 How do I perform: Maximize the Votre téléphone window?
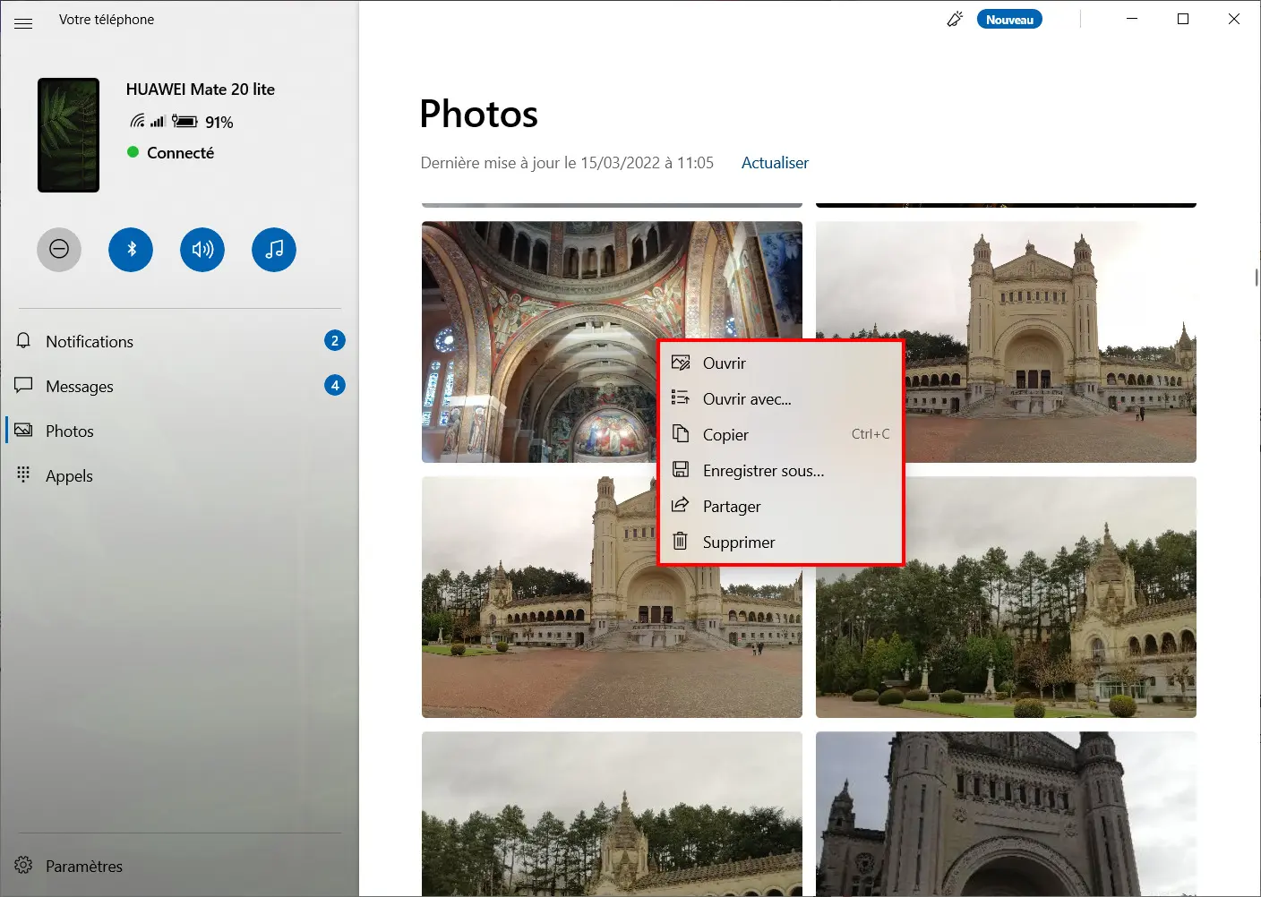click(x=1183, y=19)
